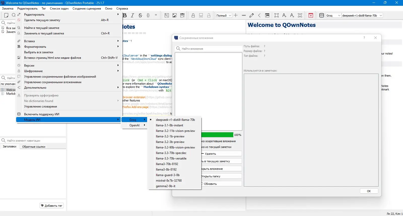Insert code block using braces icon
Viewport: 403px width, 216px height.
click(148, 15)
